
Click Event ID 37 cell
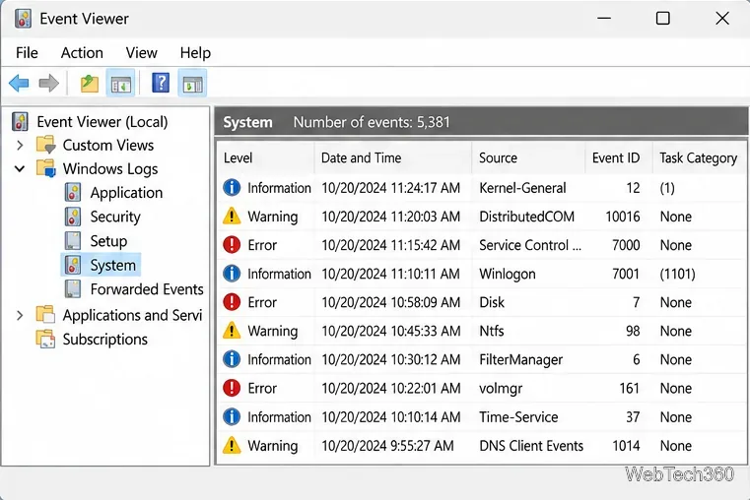(x=633, y=417)
